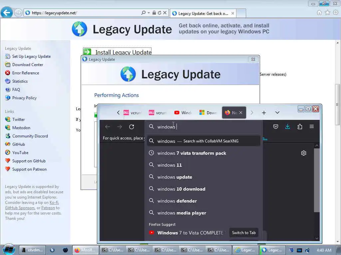Image resolution: width=341 pixels, height=255 pixels.
Task: Open the Community Discord link
Action: 30,136
